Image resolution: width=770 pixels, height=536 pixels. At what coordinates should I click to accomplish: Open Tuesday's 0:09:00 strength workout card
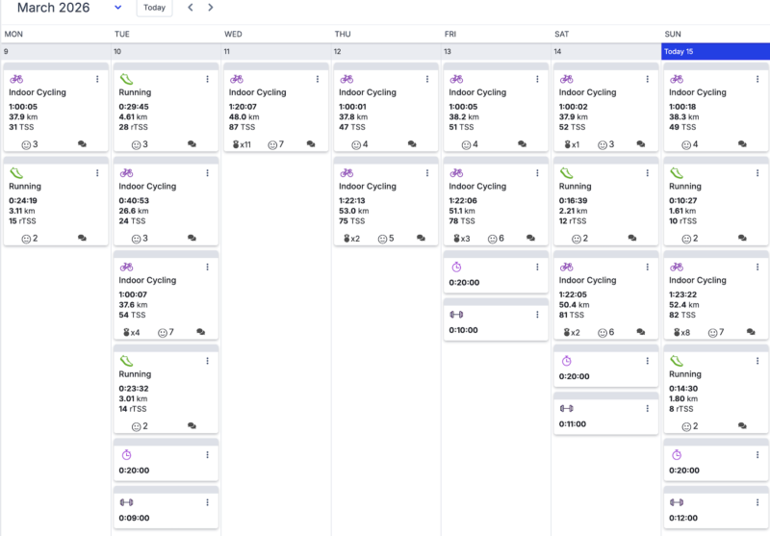166,509
